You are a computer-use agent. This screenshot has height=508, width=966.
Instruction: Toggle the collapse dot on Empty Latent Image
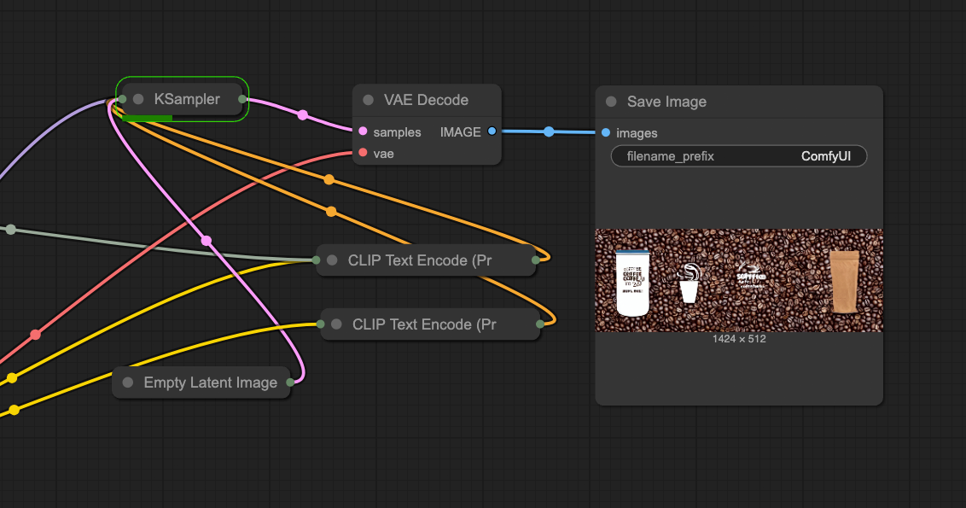pyautogui.click(x=128, y=382)
